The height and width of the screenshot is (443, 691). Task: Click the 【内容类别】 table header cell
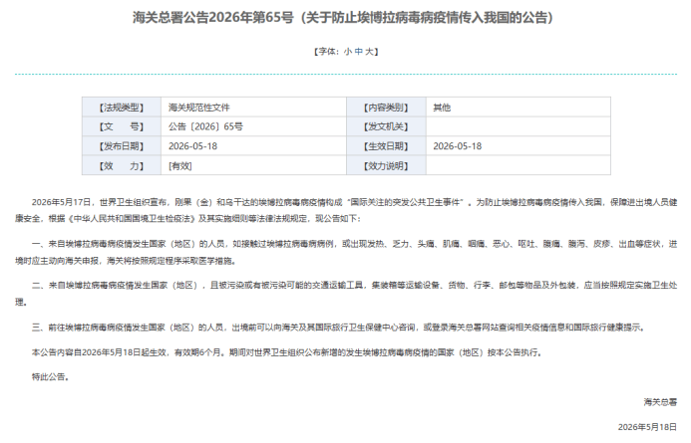click(x=386, y=108)
